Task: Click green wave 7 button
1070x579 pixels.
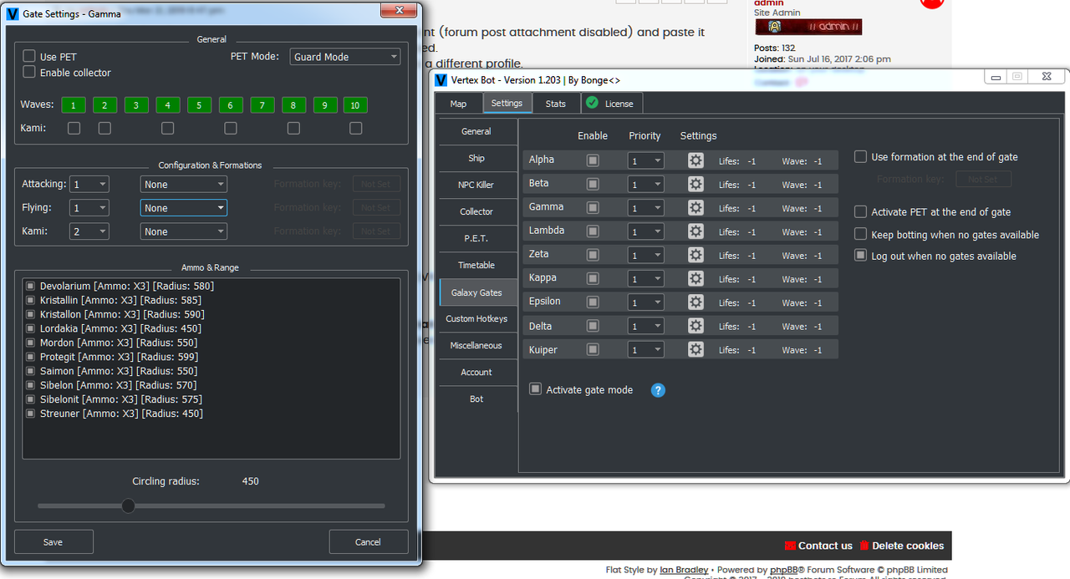Action: coord(262,105)
